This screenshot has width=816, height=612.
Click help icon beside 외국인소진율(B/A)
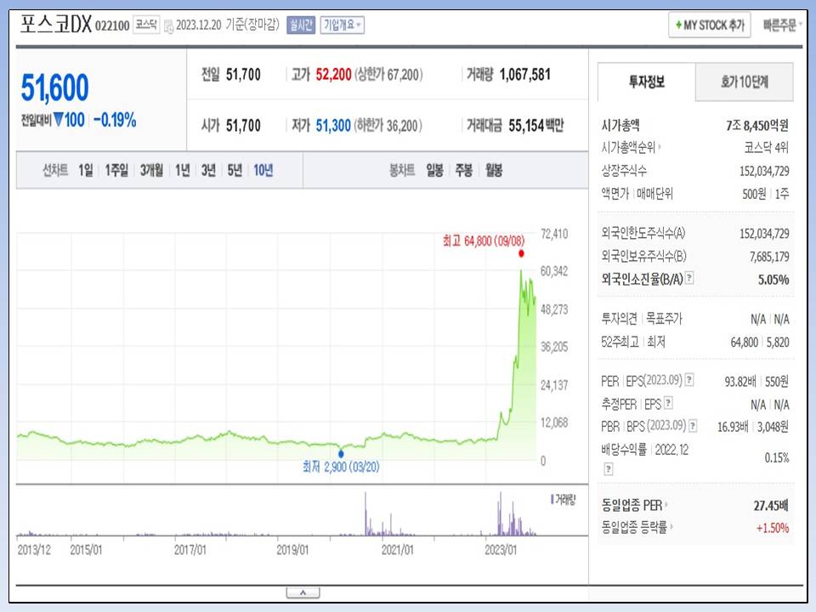click(x=689, y=277)
